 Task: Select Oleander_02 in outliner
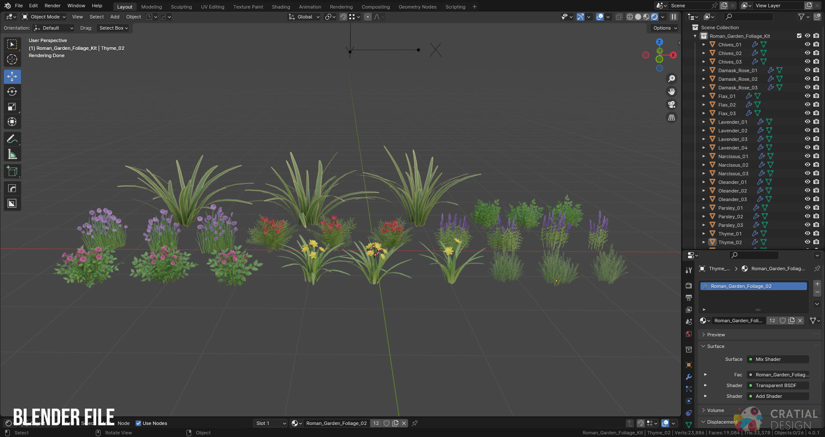coord(732,190)
